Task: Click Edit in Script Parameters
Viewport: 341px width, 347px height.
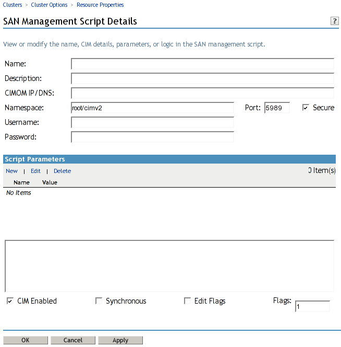Action: pyautogui.click(x=35, y=171)
